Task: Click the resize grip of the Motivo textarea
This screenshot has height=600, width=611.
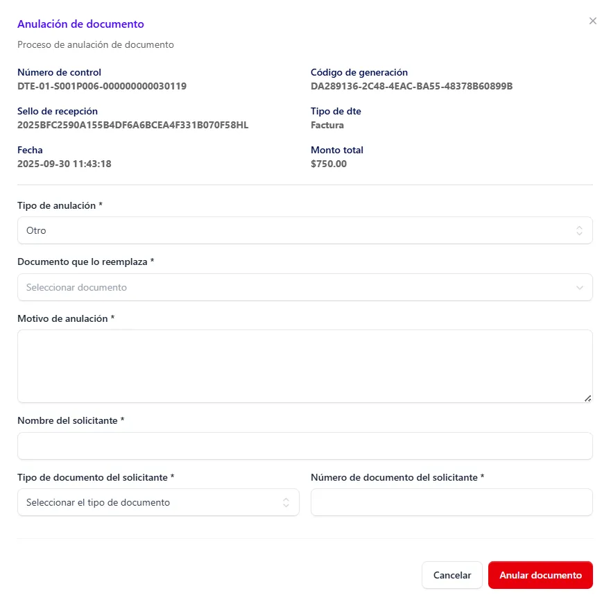Action: coord(588,397)
